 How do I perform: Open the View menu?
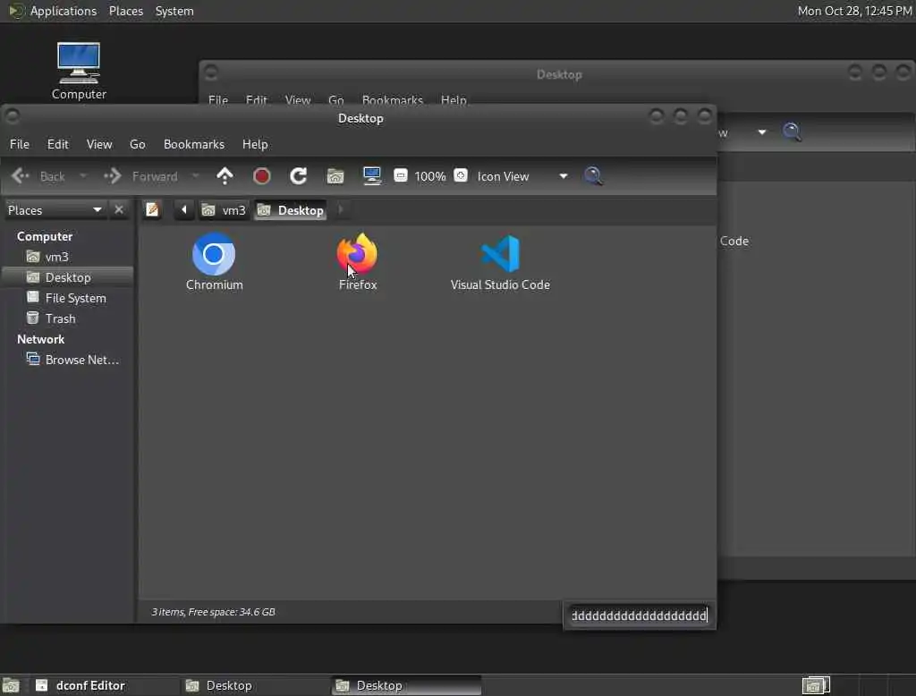[99, 144]
